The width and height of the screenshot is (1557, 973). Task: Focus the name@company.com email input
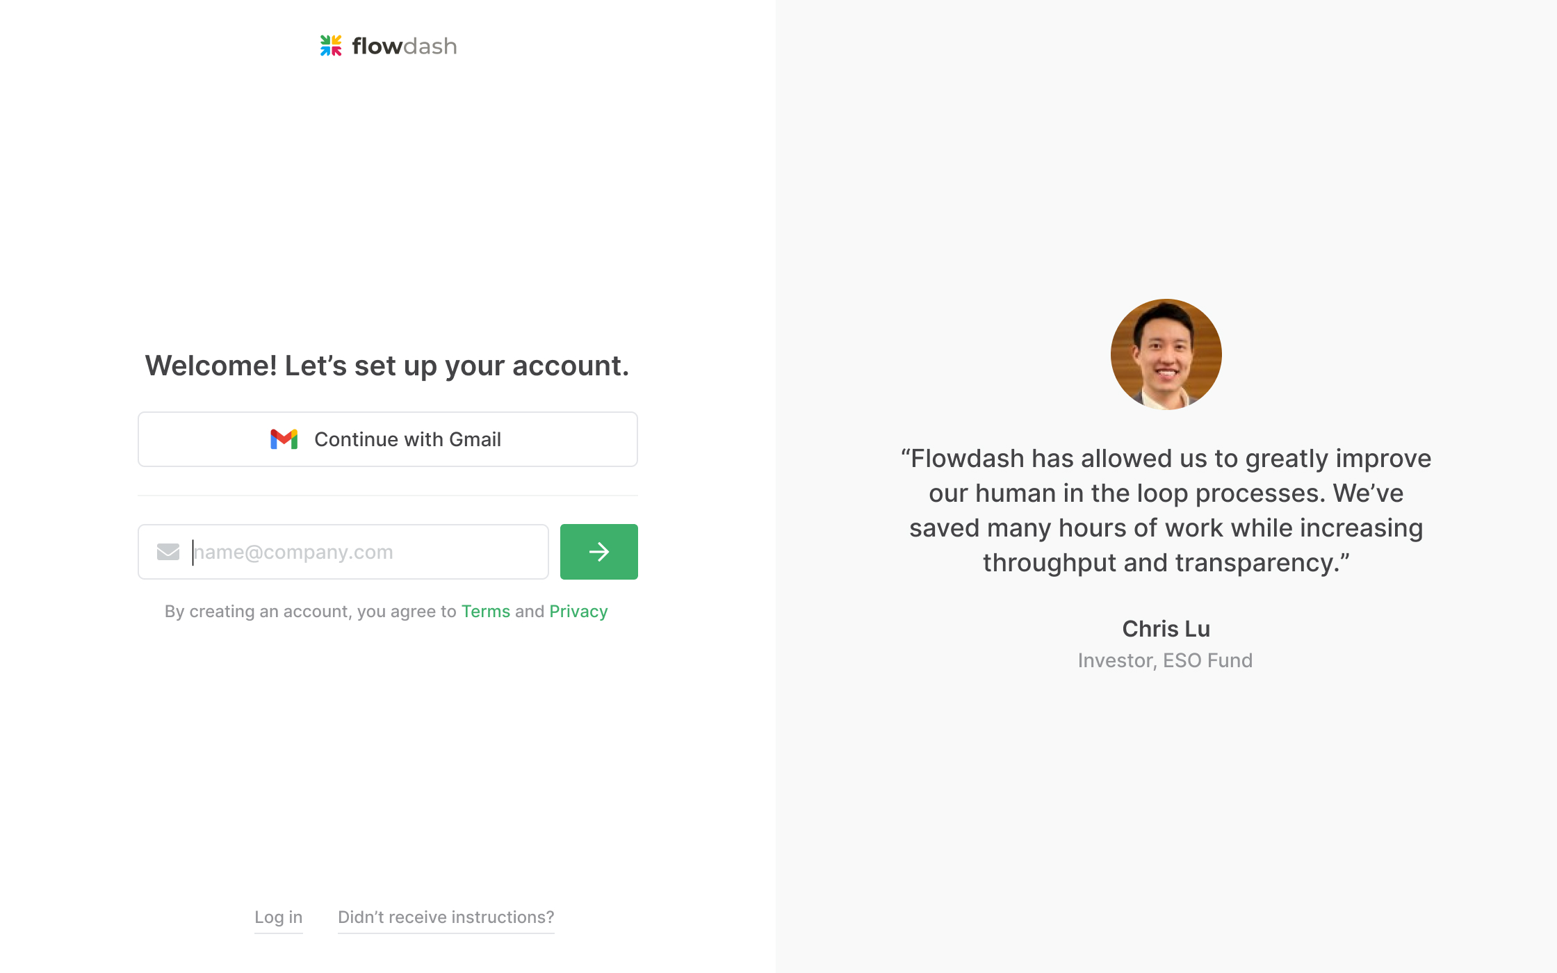[343, 552]
